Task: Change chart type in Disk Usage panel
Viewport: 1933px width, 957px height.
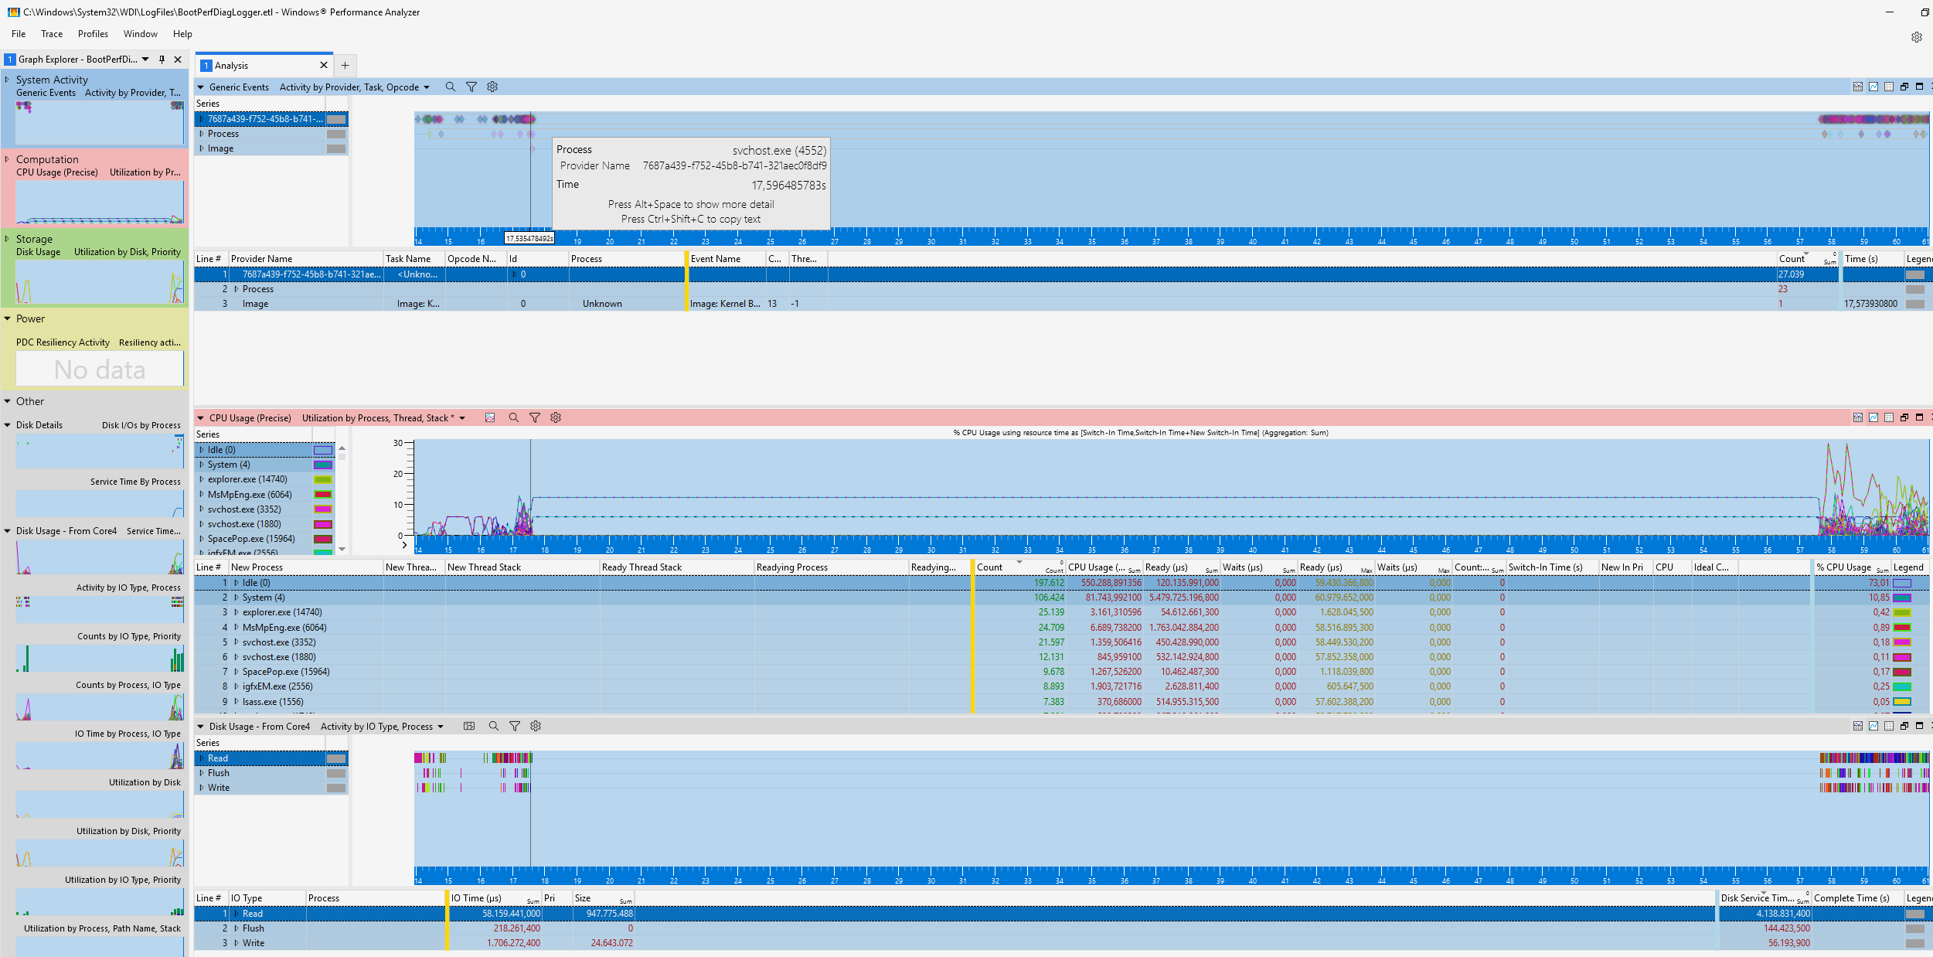Action: tap(469, 727)
